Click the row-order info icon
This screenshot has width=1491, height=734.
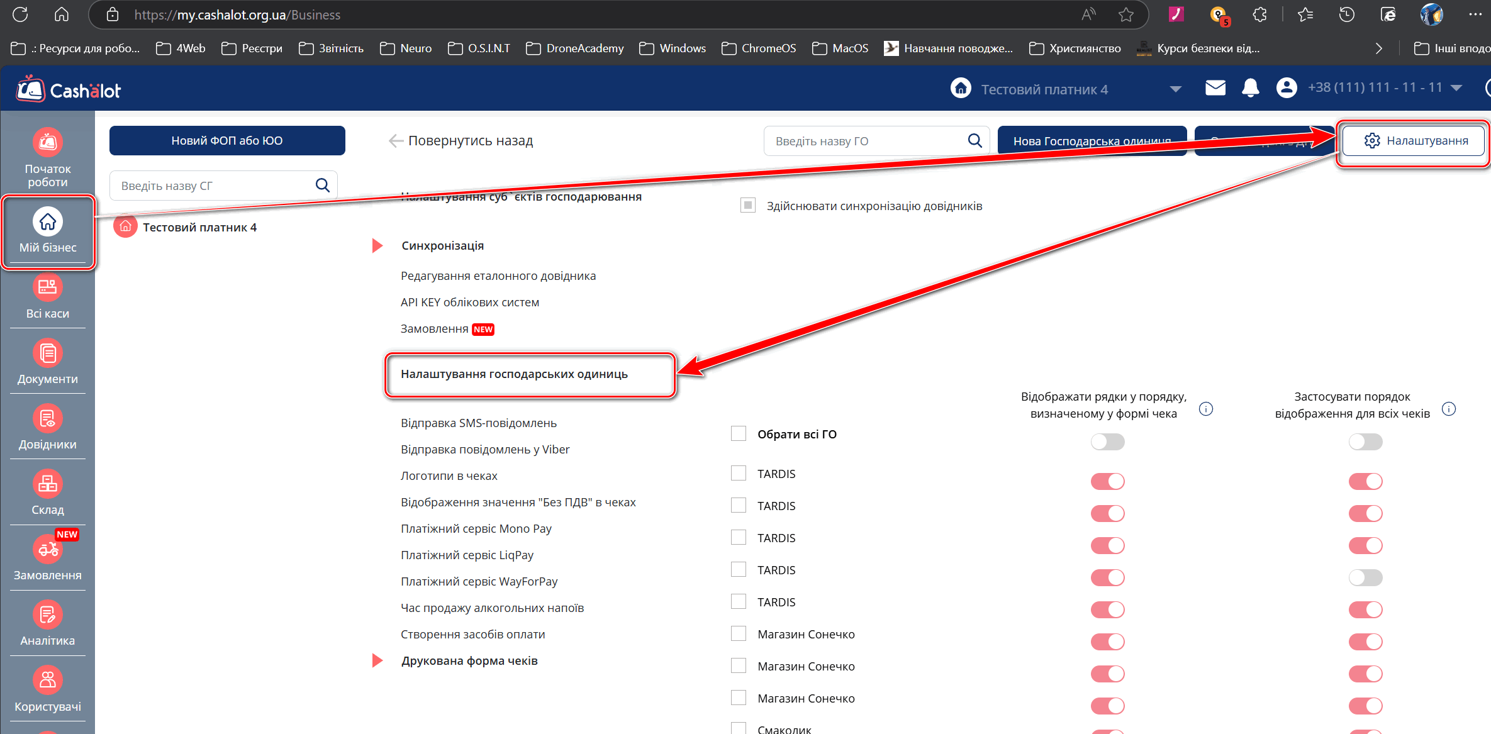click(1205, 409)
